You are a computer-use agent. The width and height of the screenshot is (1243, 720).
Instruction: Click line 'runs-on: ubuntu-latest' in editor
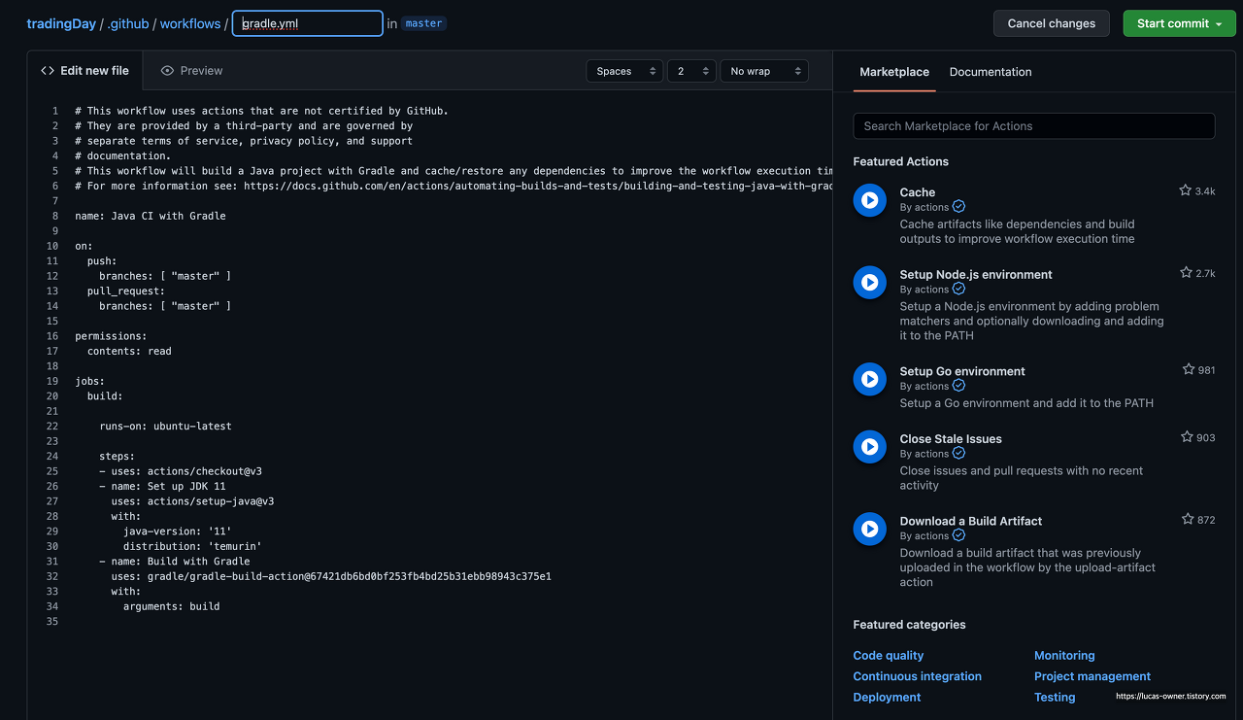[165, 426]
